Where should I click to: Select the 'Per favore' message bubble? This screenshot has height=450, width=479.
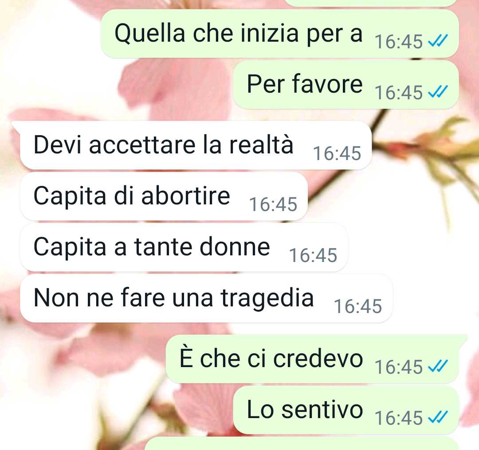coord(346,85)
